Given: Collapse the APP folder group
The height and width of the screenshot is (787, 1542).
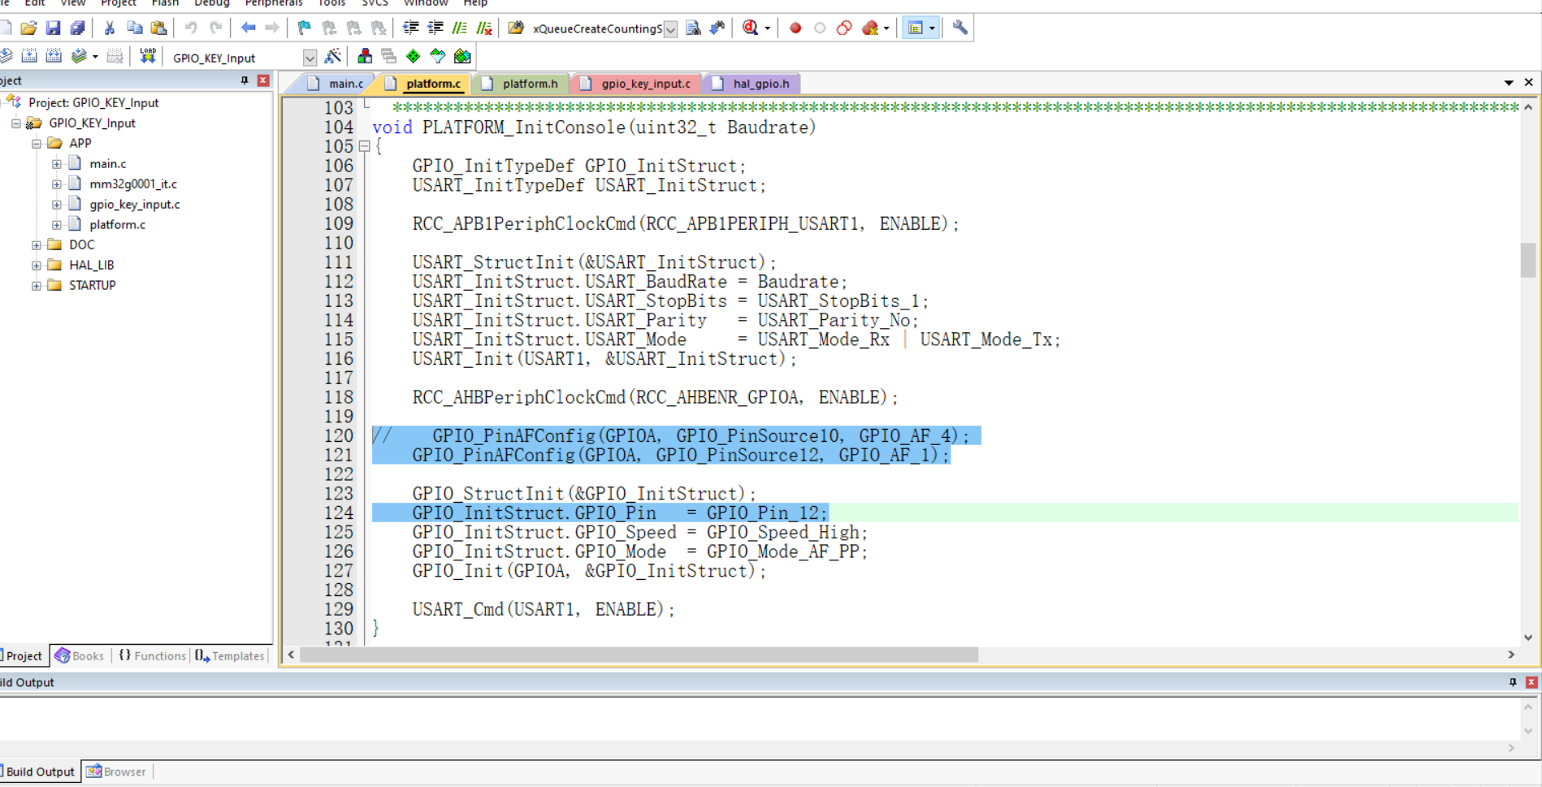Looking at the screenshot, I should coord(37,143).
